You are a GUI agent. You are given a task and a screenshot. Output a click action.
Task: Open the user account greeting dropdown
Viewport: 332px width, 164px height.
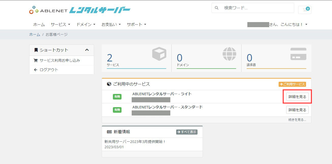[277, 25]
